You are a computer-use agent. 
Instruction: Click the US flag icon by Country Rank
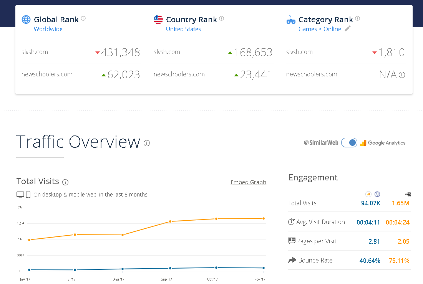158,20
